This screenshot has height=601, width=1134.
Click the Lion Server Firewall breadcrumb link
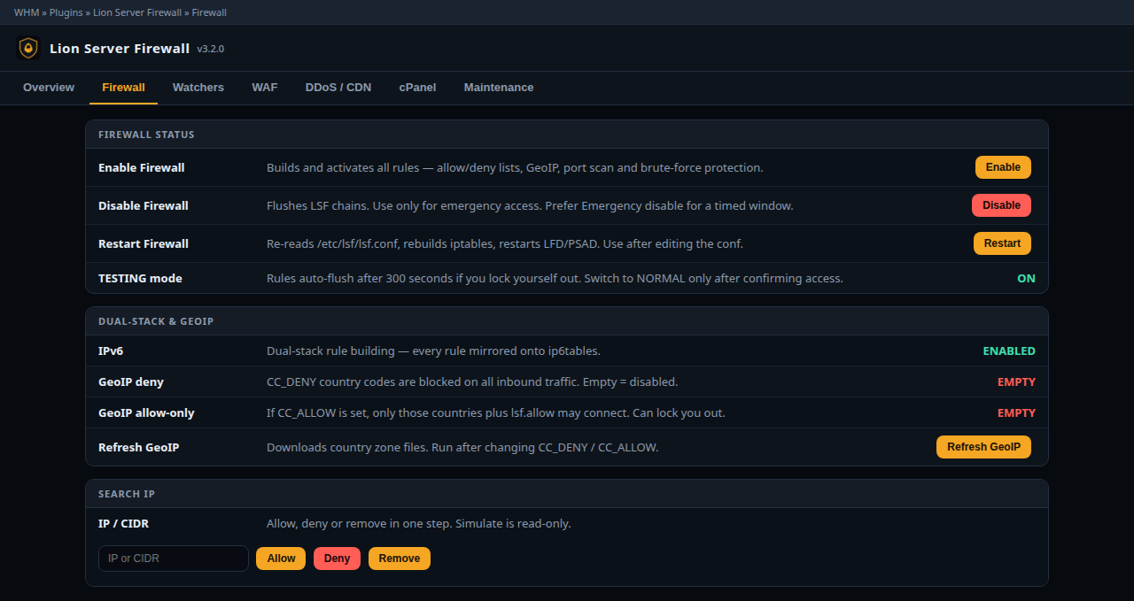tap(137, 12)
